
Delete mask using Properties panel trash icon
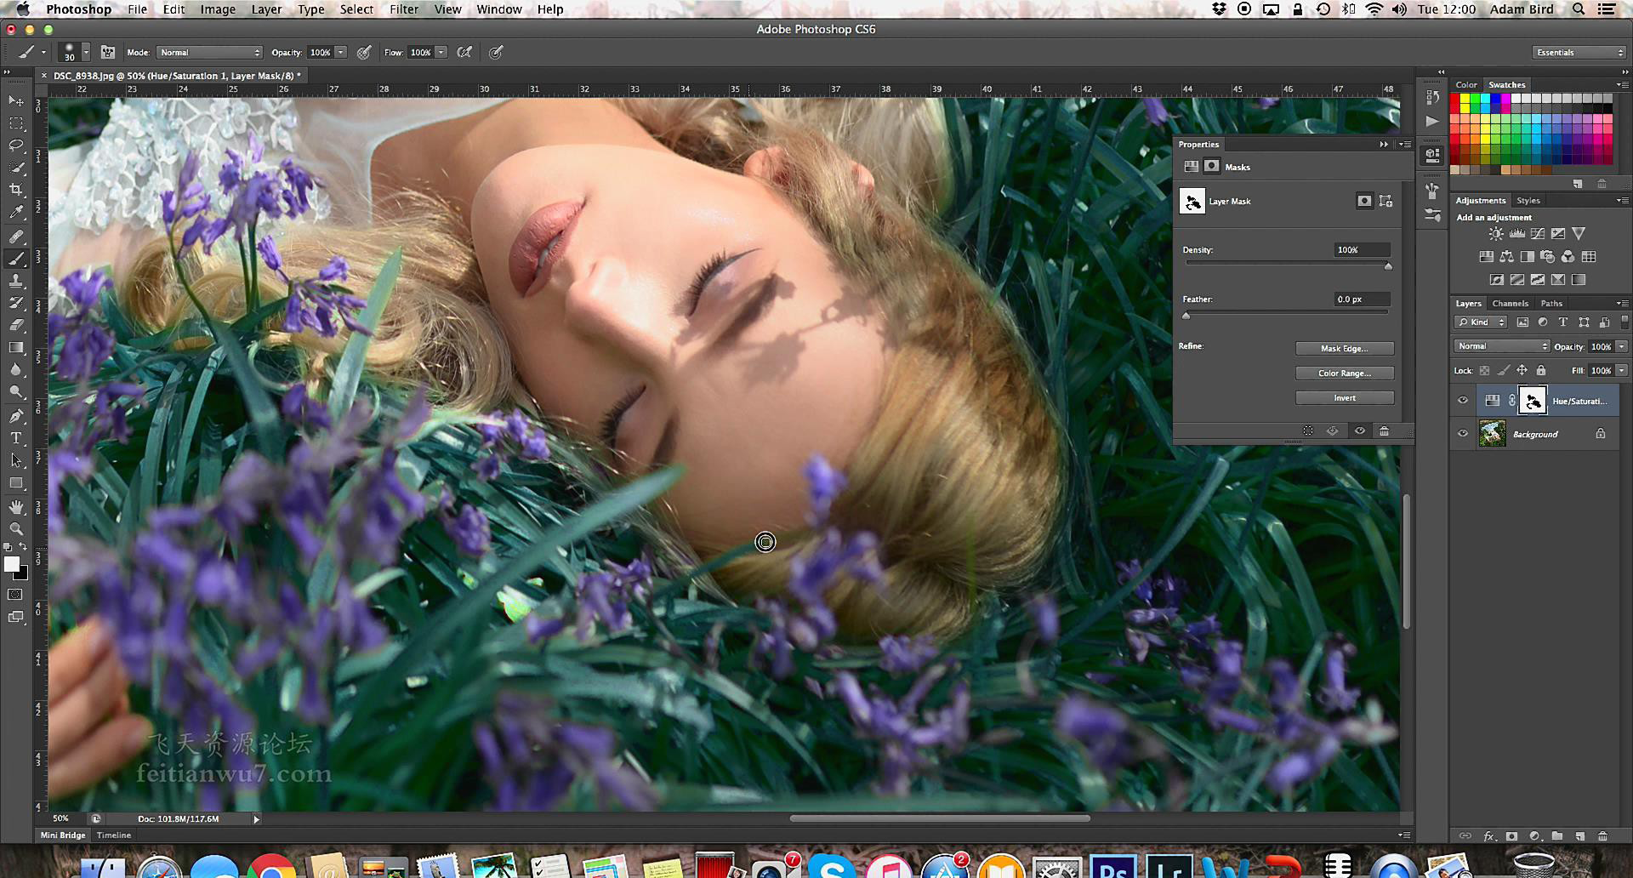click(x=1384, y=431)
